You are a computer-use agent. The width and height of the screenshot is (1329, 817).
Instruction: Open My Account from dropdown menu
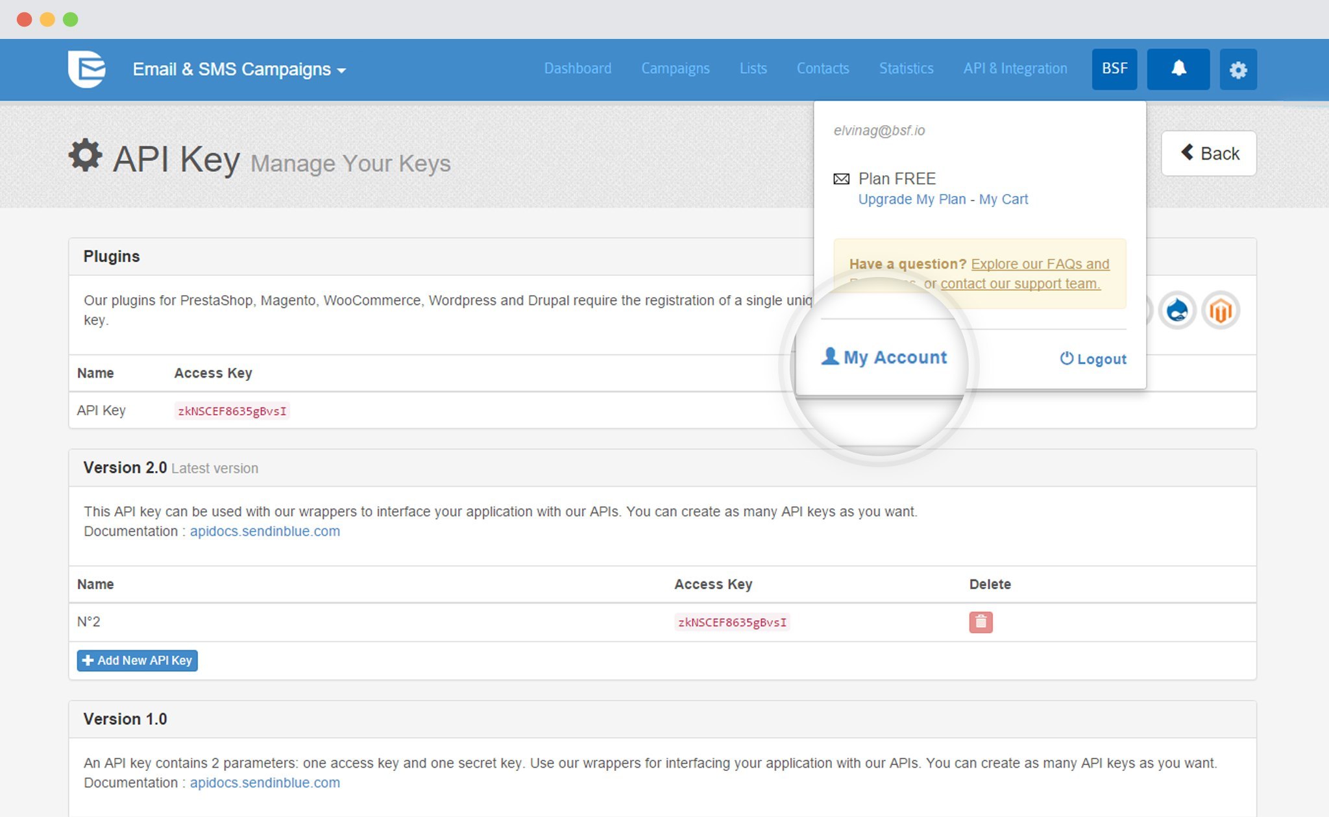(x=883, y=358)
